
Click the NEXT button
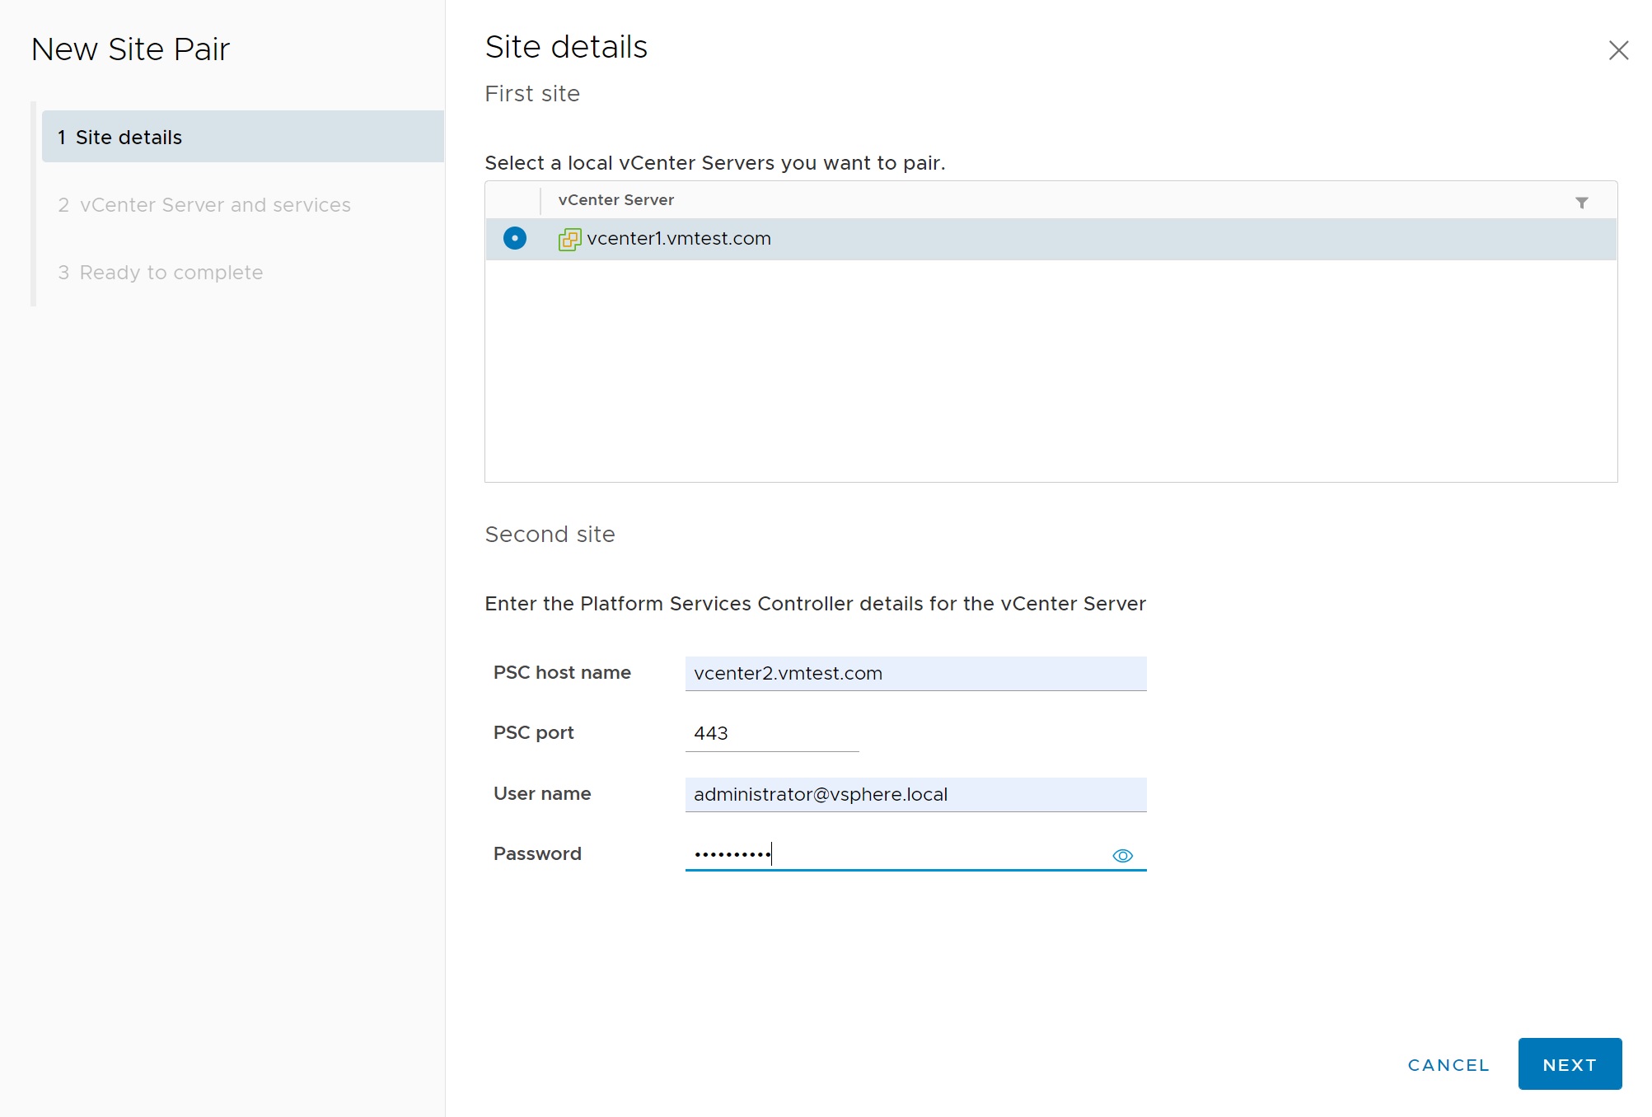1569,1064
